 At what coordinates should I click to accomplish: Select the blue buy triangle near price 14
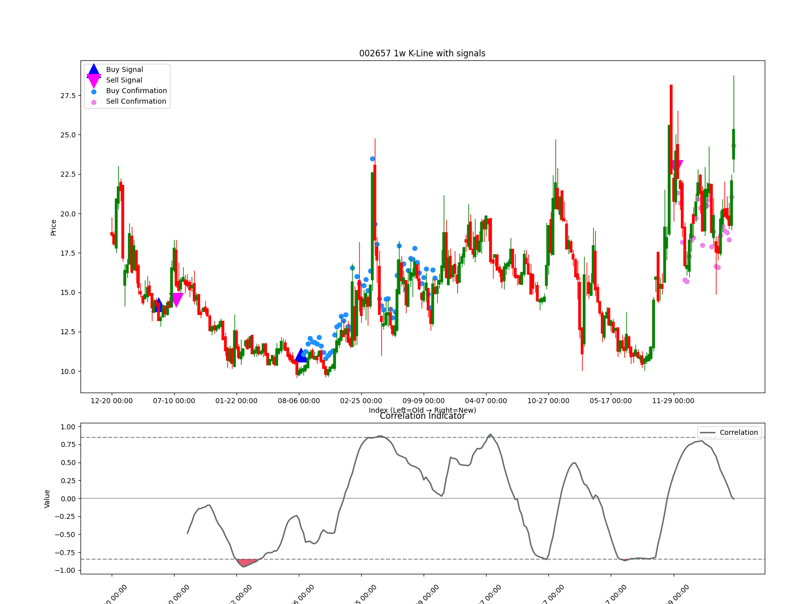[x=158, y=305]
